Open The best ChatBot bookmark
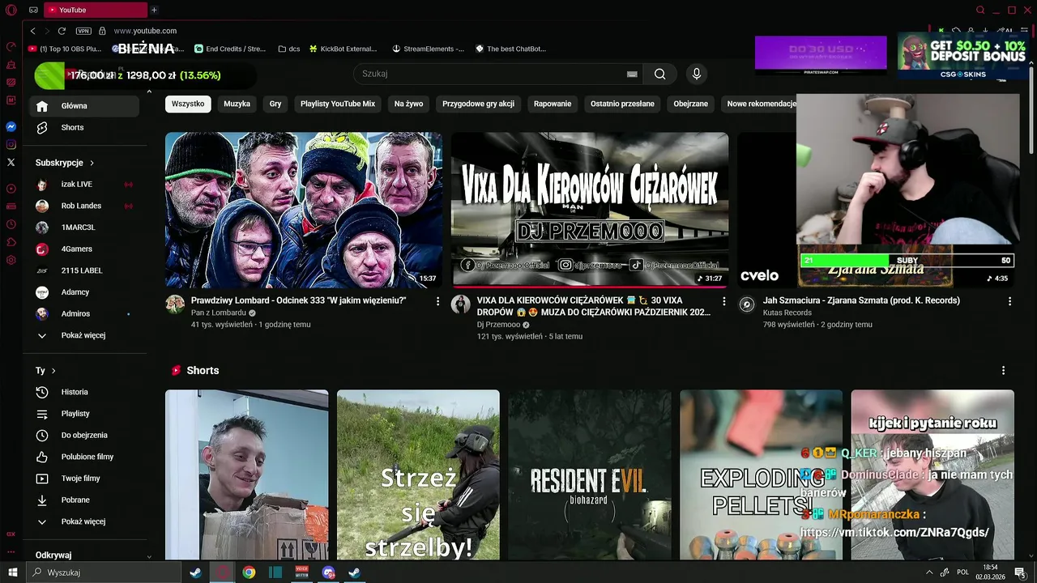 (510, 49)
